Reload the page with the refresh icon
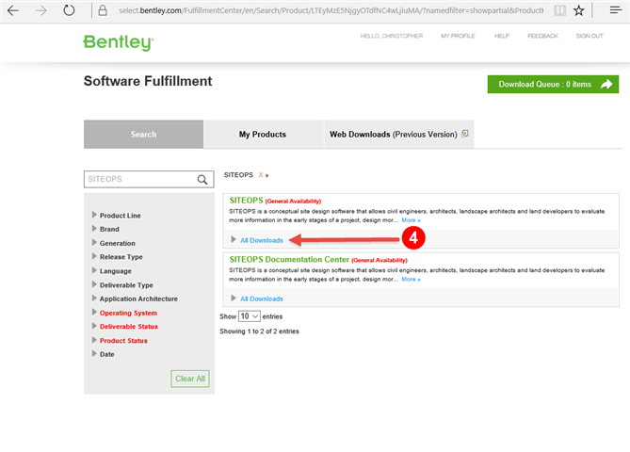 click(69, 10)
